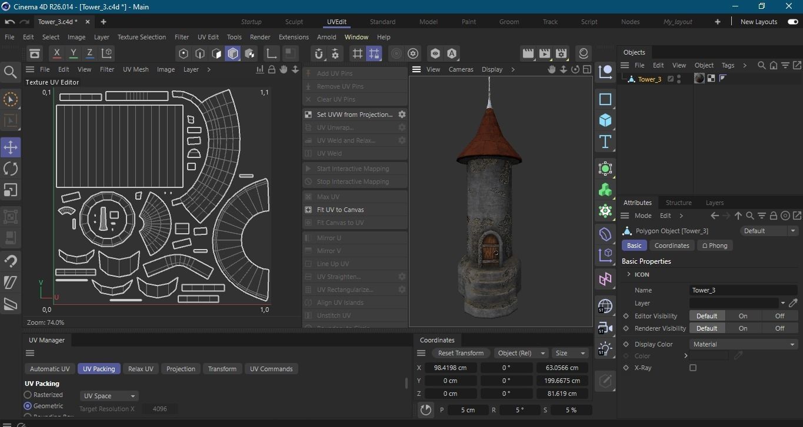
Task: Click the Reset PSR circular icon
Action: (x=426, y=410)
